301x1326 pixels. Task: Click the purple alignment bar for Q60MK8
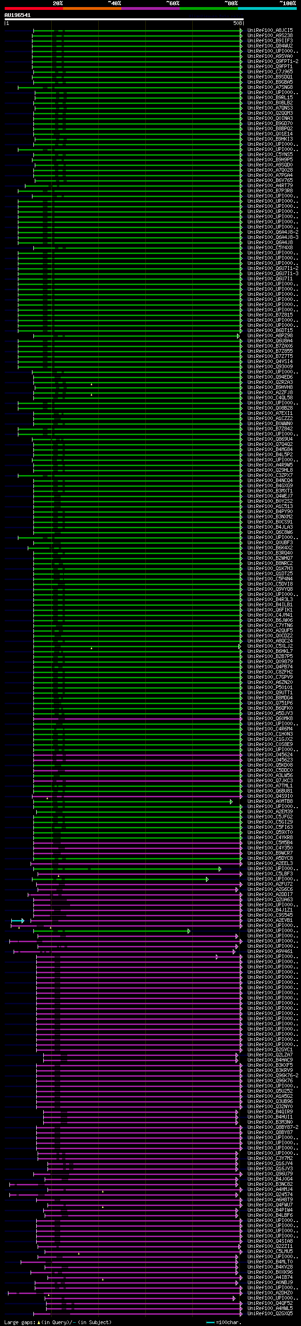(137, 718)
